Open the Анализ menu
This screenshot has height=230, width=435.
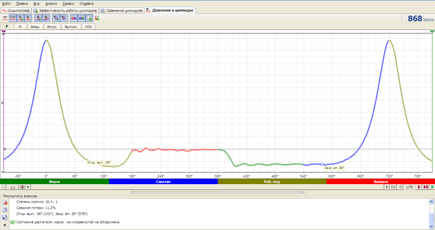51,3
